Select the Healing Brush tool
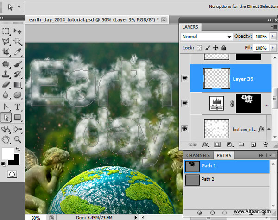278x220 pixels. 6,64
